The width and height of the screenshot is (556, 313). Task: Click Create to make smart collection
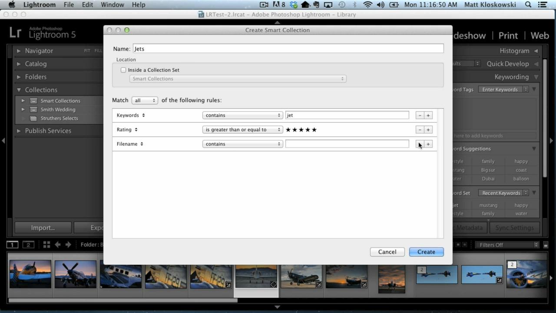[x=426, y=252]
